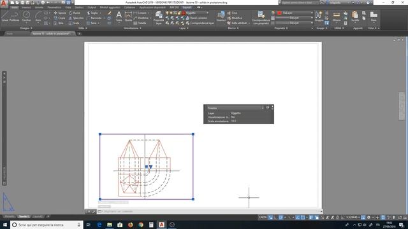Toggle CARTA paper space in status bar
The width and height of the screenshot is (408, 229).
[x=263, y=218]
